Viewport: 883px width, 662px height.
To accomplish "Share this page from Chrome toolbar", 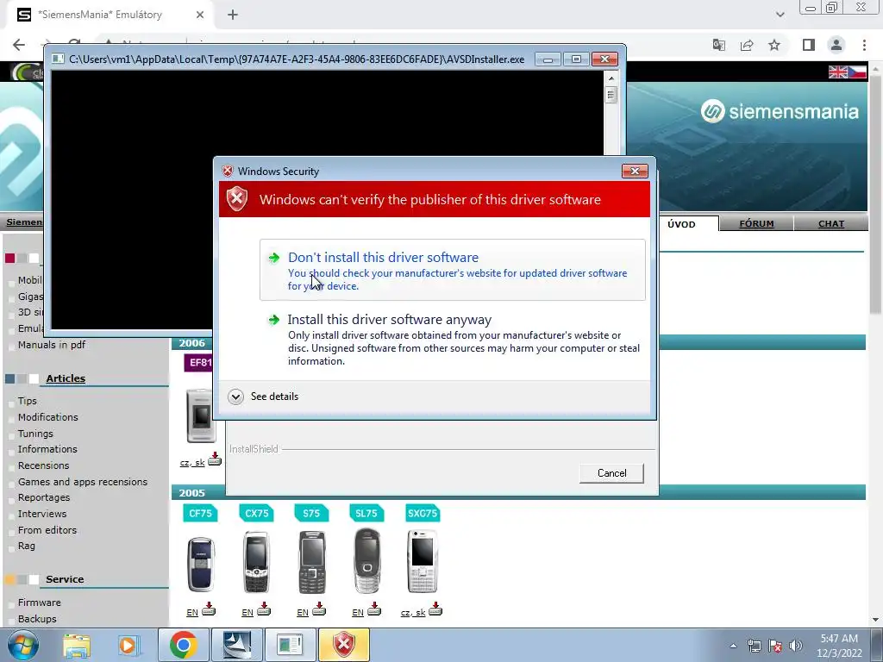I will pos(747,45).
